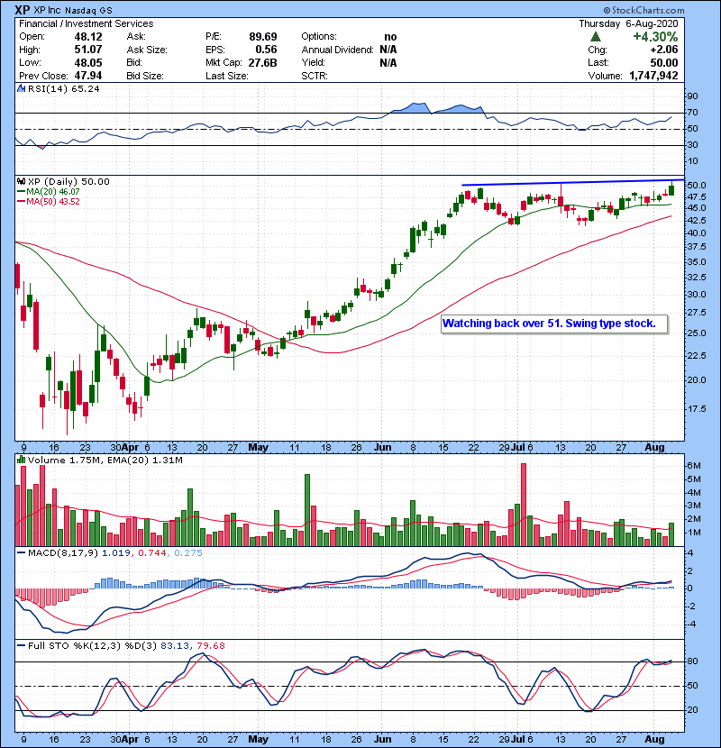Click the Nasdaq GS exchange label
The image size is (721, 748).
(89, 10)
